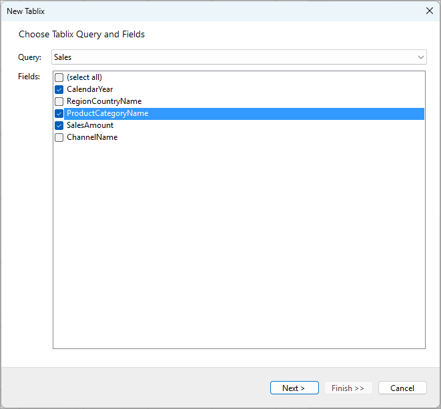Open the Query dropdown showing Sales
This screenshot has height=409, width=441.
click(x=239, y=57)
